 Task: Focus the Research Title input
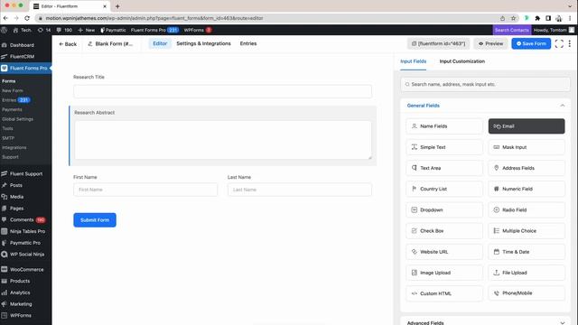(223, 91)
